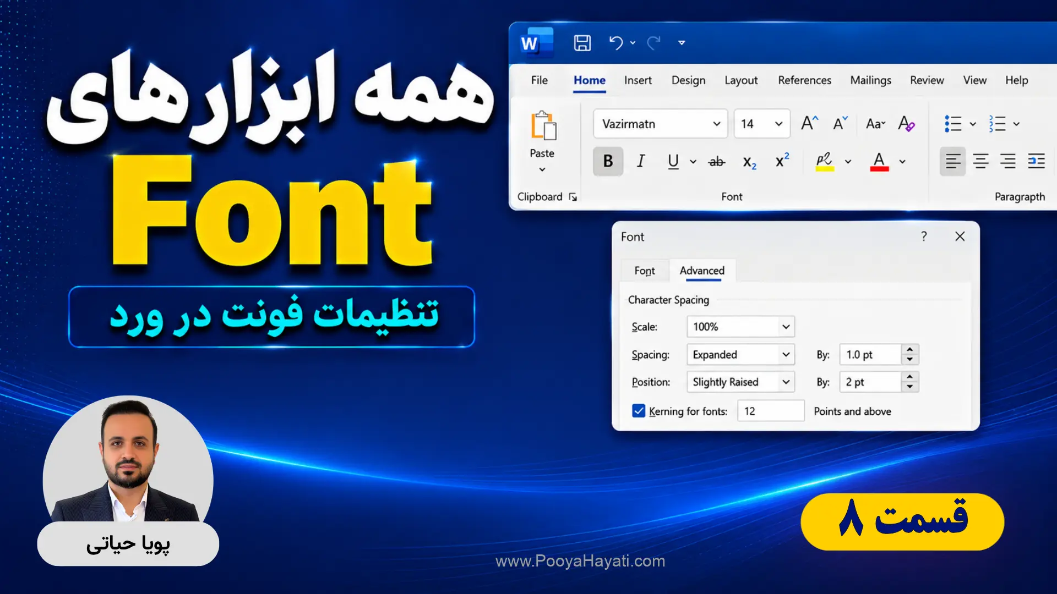This screenshot has width=1057, height=594.
Task: Align text right
Action: tap(1008, 161)
